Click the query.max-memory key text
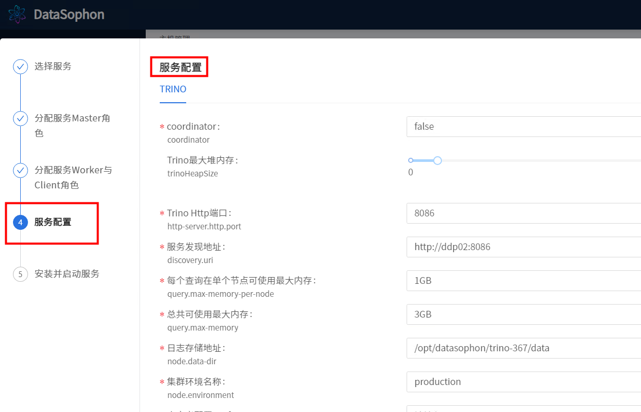This screenshot has height=412, width=641. 203,328
